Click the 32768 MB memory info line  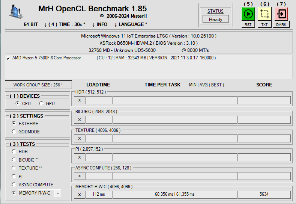149,50
